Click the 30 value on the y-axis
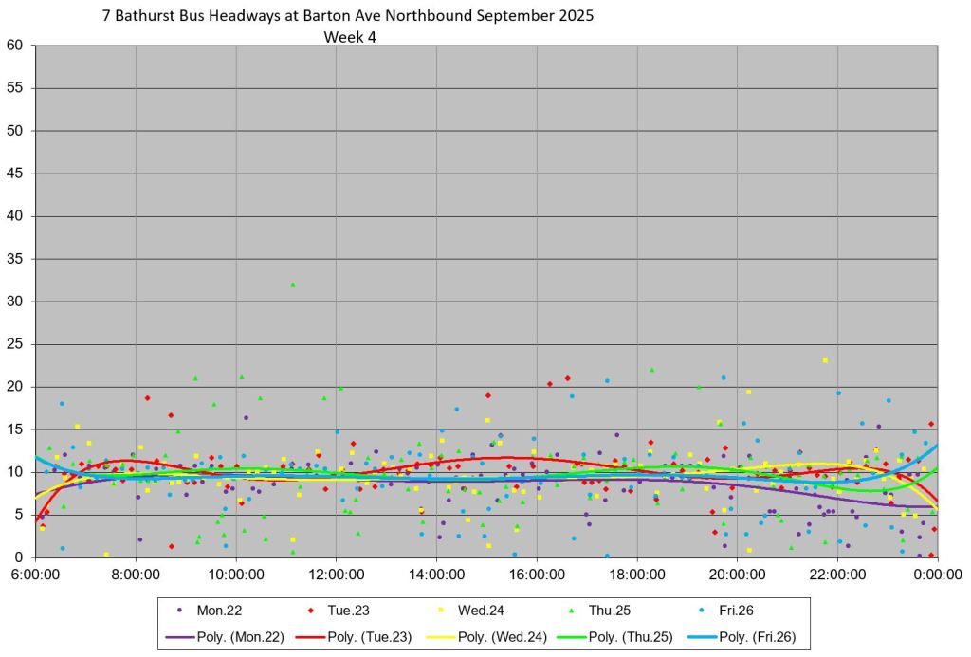 [14, 301]
